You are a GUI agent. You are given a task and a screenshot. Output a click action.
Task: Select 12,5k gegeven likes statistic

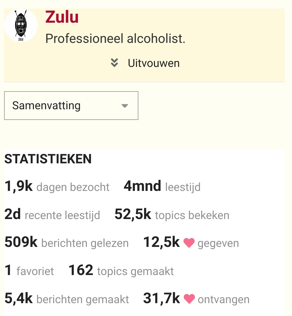[191, 243]
